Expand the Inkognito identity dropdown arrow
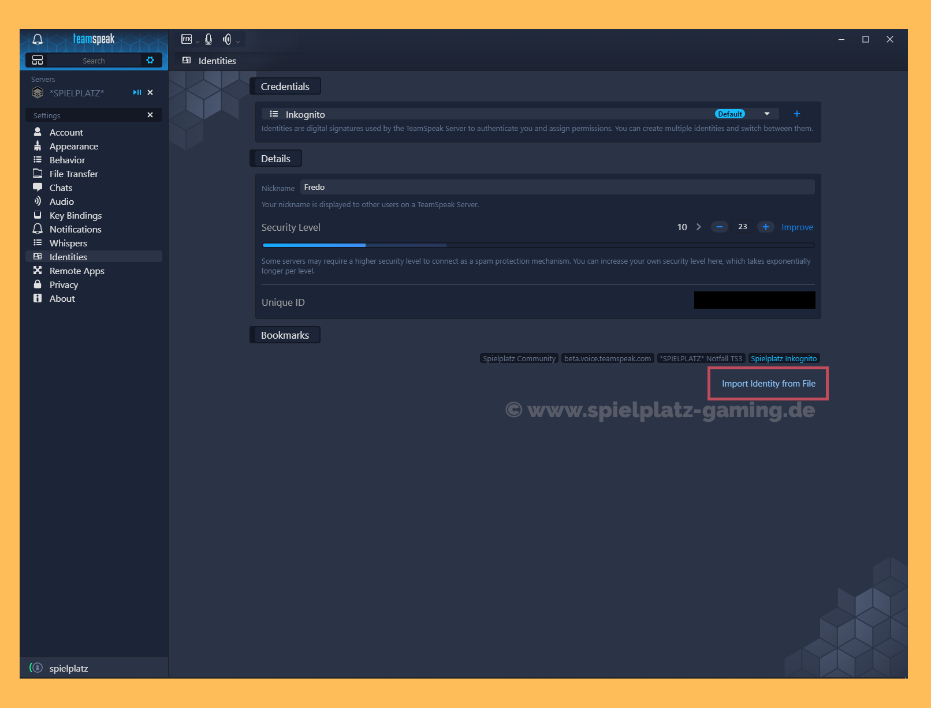 [767, 114]
